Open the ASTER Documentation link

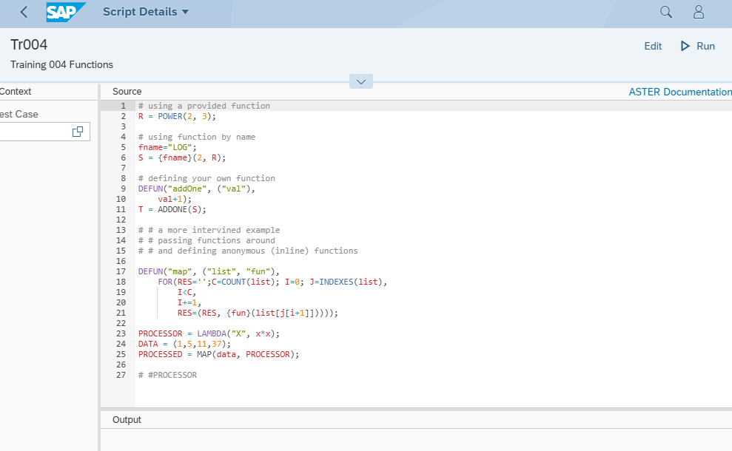click(x=679, y=92)
